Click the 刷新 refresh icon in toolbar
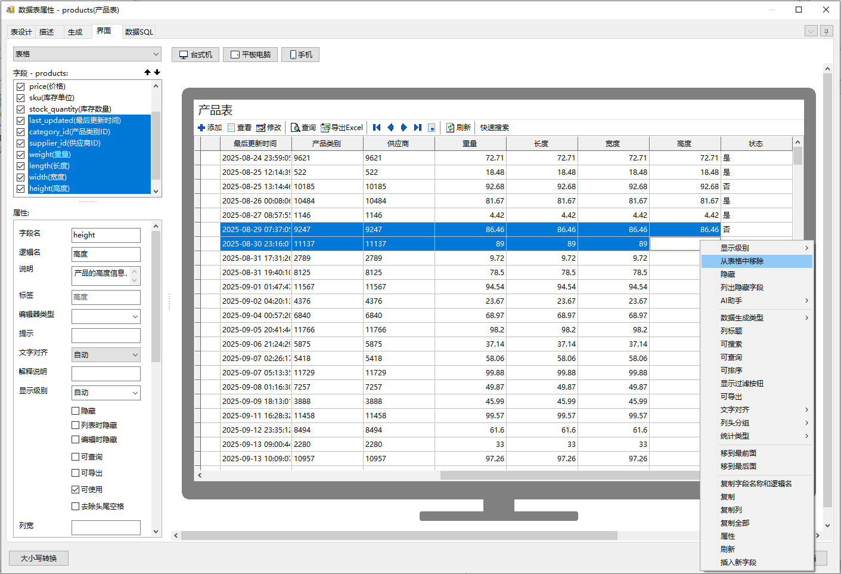This screenshot has width=841, height=574. (x=451, y=128)
